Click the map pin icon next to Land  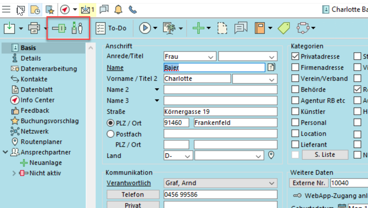pyautogui.click(x=272, y=155)
